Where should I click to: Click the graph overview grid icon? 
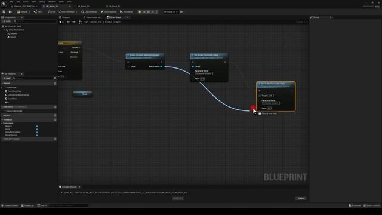point(81,22)
